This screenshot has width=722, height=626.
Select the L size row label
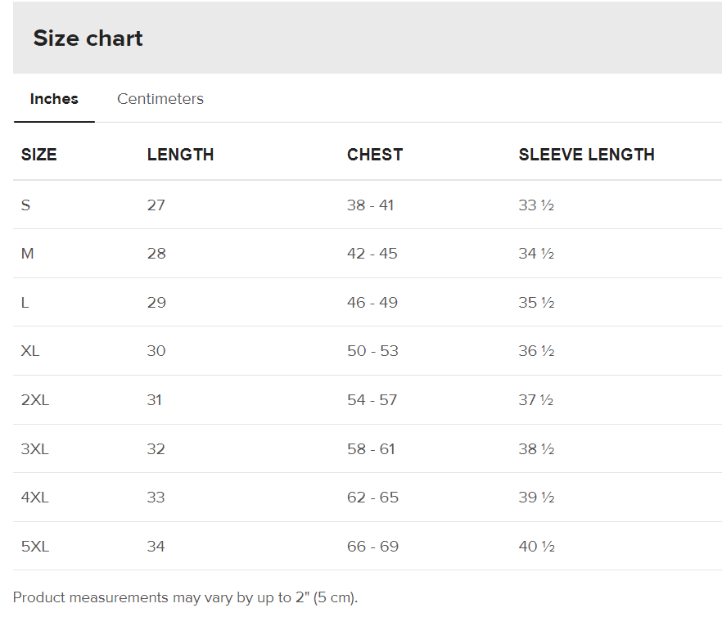pyautogui.click(x=25, y=303)
